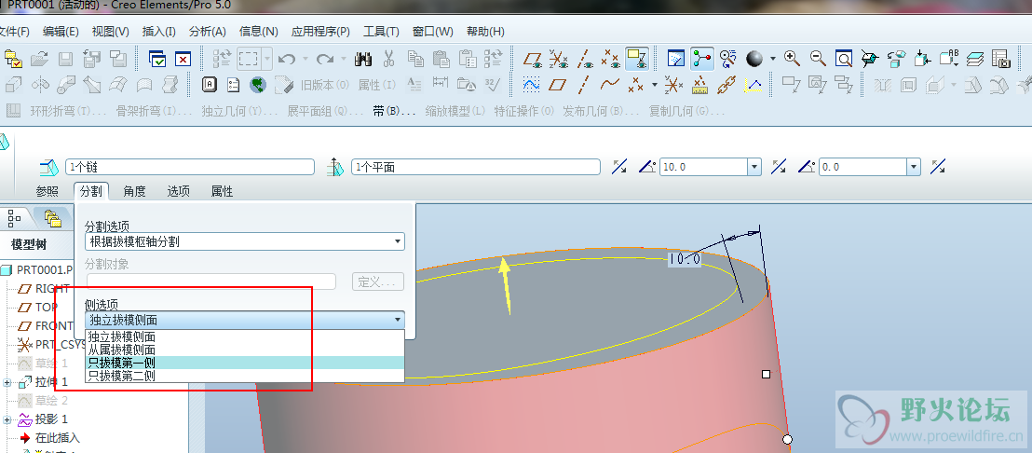Select 在此插入 in model tree
Image resolution: width=1032 pixels, height=453 pixels.
point(50,437)
